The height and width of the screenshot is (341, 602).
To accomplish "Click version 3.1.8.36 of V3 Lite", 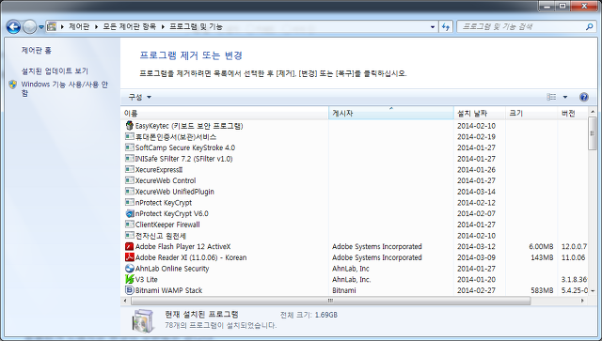I will pos(574,279).
